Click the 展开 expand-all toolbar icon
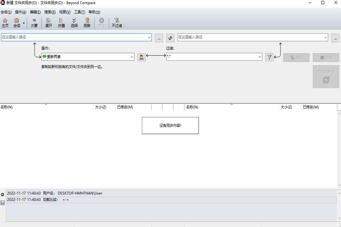Screen dimensions: 341x227 [x=49, y=23]
